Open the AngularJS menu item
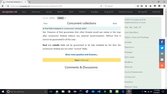The width and height of the screenshot is (167, 94). point(109,12)
